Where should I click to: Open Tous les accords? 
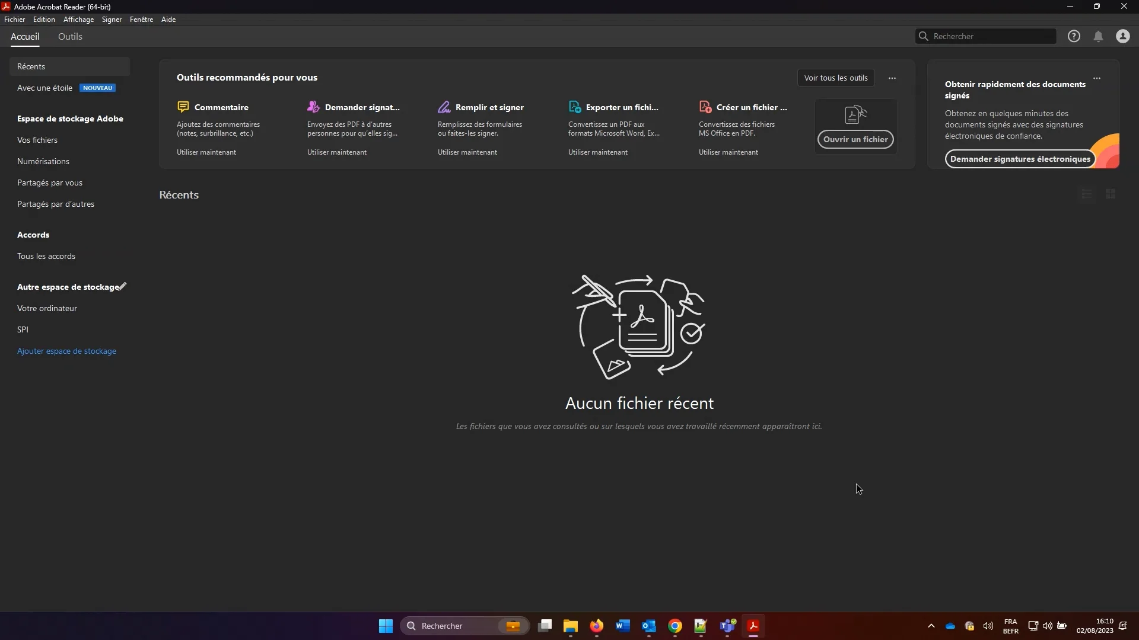pyautogui.click(x=46, y=256)
